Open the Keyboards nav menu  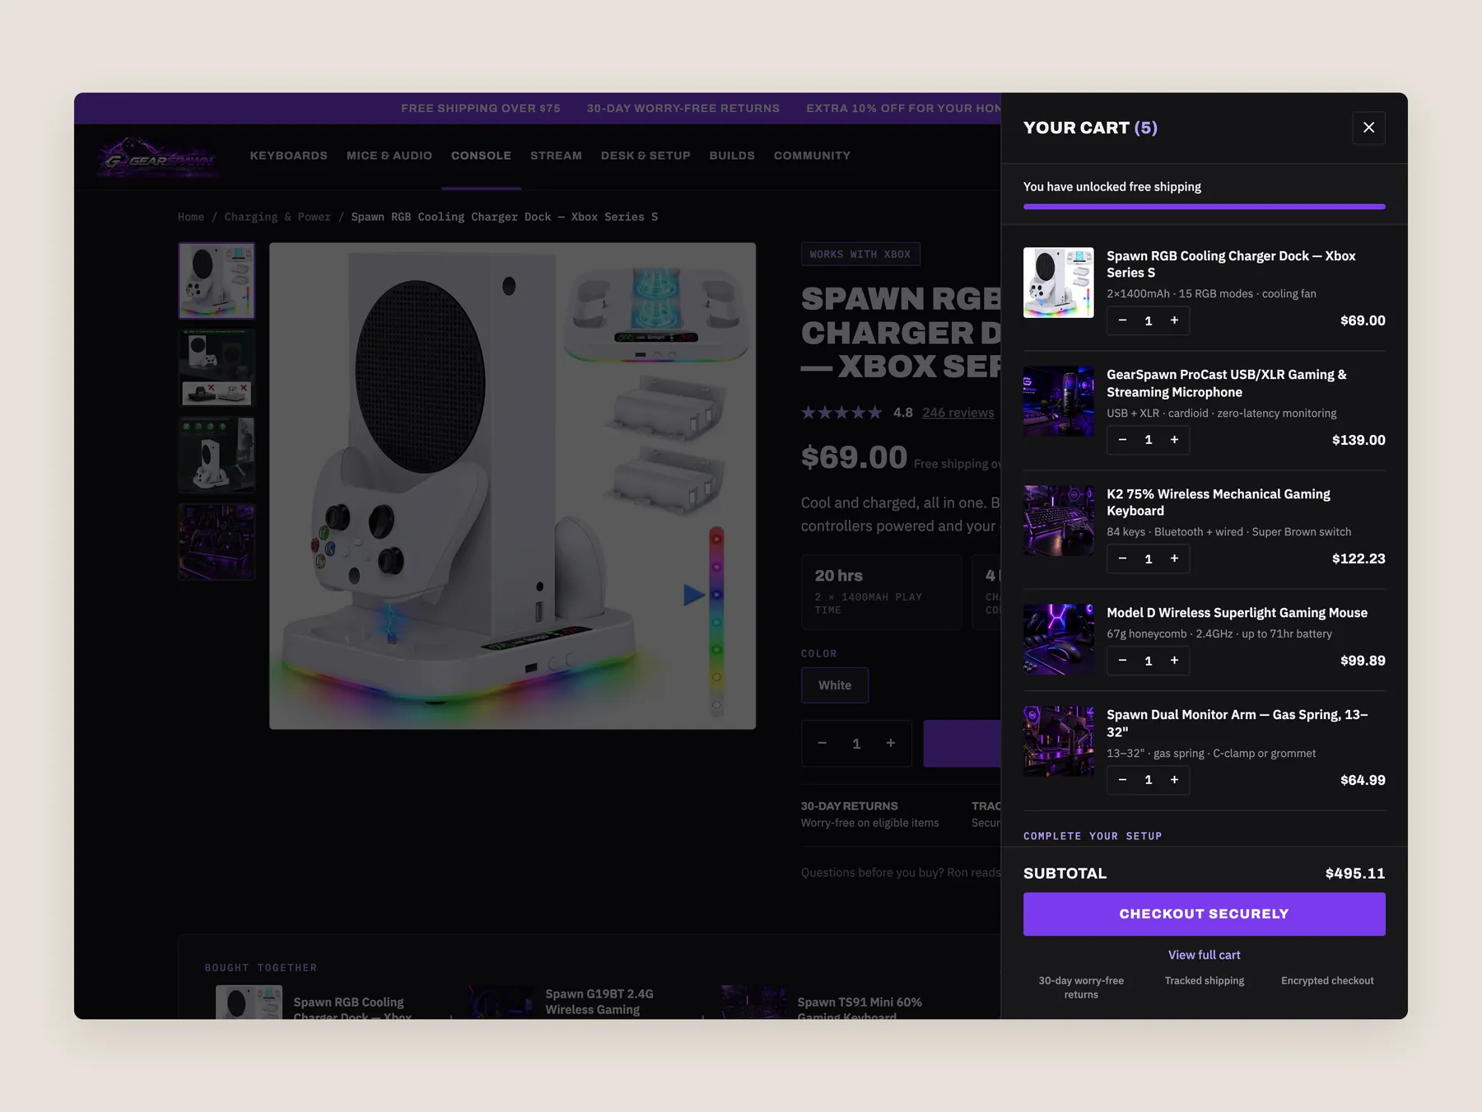coord(288,156)
